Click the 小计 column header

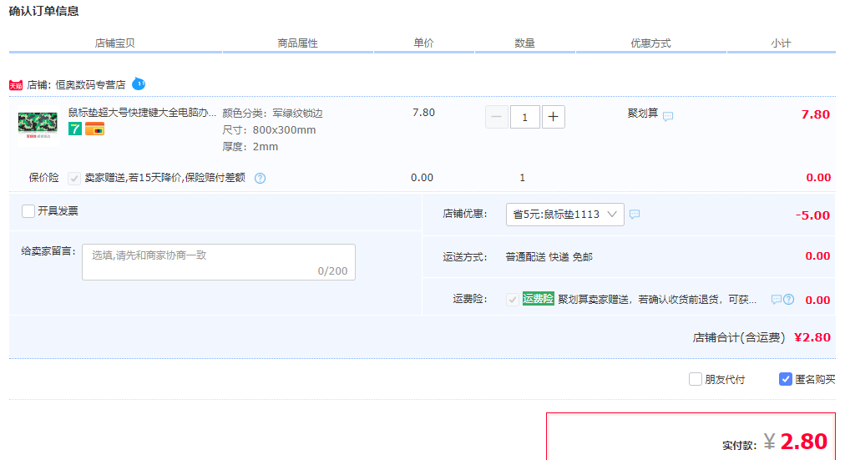tap(781, 43)
